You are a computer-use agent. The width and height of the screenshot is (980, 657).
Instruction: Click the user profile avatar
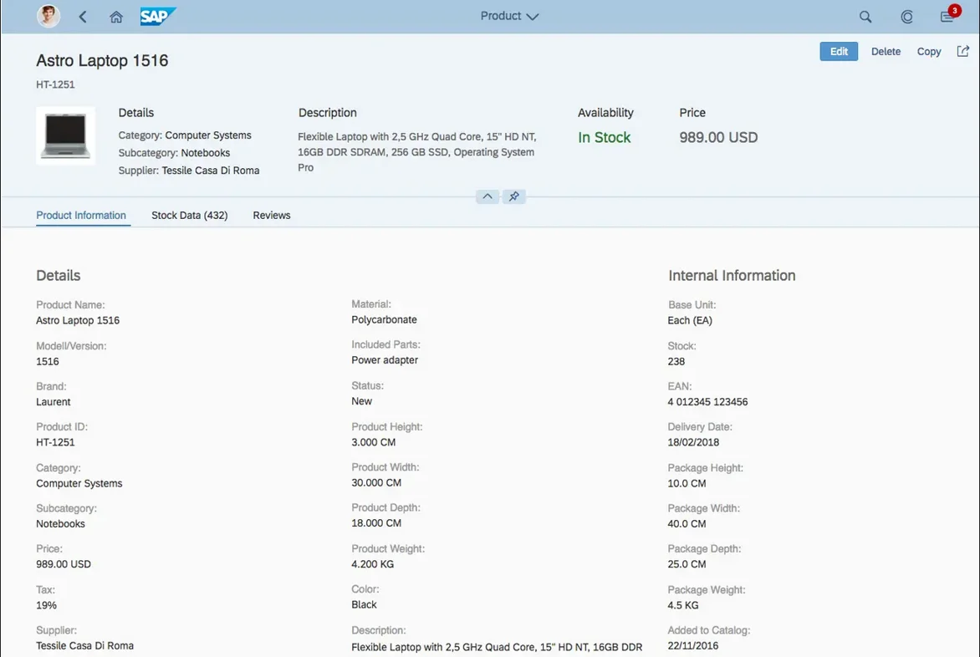click(x=48, y=16)
